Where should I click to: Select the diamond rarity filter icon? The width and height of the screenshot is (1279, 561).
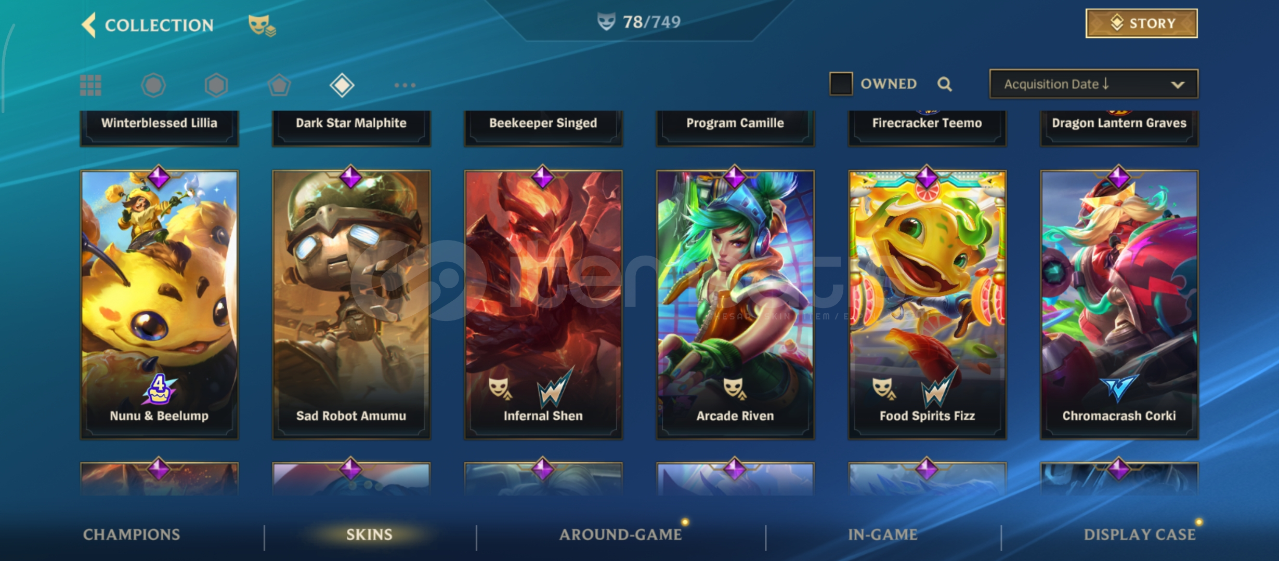(342, 85)
